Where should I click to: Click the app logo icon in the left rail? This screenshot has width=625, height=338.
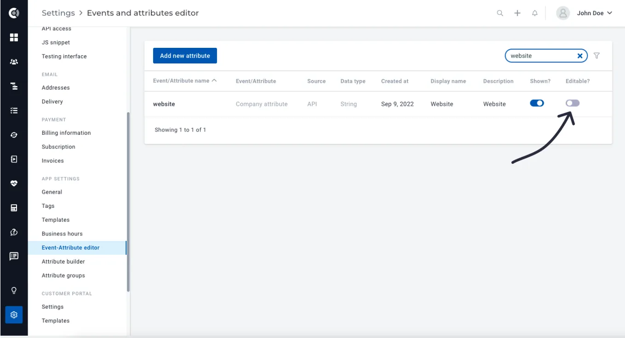click(x=14, y=13)
